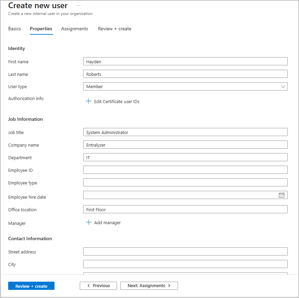Focus the Last name field
The width and height of the screenshot is (299, 298).
point(185,74)
